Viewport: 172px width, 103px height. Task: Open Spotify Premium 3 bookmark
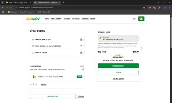pos(26,12)
